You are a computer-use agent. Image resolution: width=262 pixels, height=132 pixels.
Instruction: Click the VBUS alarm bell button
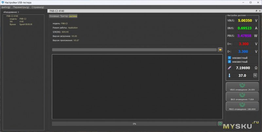[x=242, y=87]
